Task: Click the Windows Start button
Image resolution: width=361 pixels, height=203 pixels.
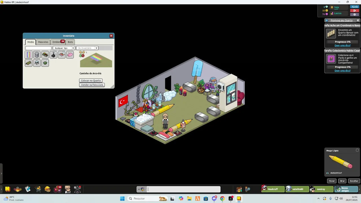Action: pos(122,198)
